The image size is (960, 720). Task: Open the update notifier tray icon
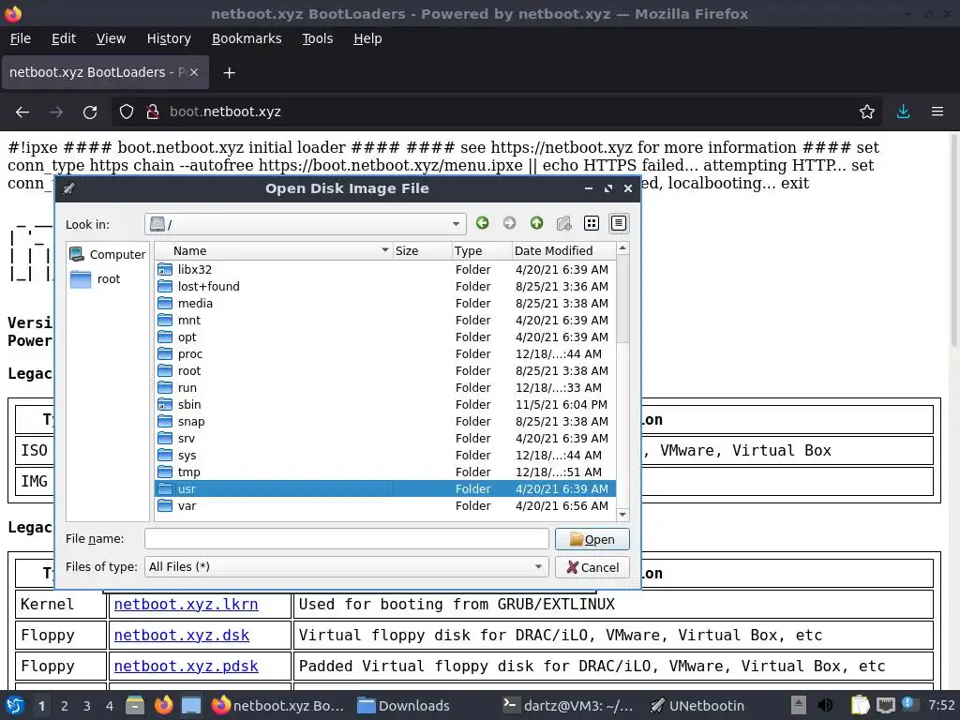[907, 705]
